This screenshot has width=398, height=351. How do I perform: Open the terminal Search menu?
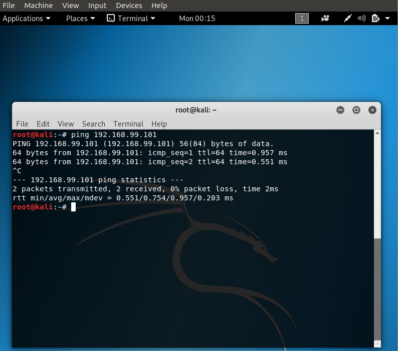coord(94,124)
